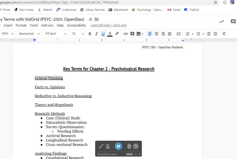Open the Add-ons menu
This screenshot has height=159, width=237.
(x=47, y=25)
